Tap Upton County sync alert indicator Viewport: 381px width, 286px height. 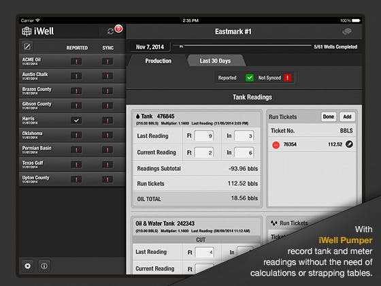107,180
